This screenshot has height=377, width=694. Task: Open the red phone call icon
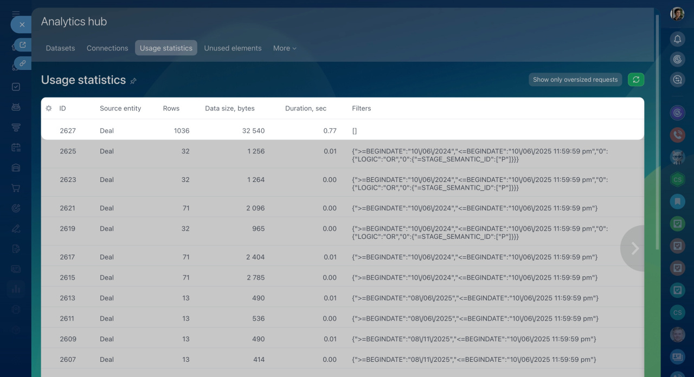(677, 134)
